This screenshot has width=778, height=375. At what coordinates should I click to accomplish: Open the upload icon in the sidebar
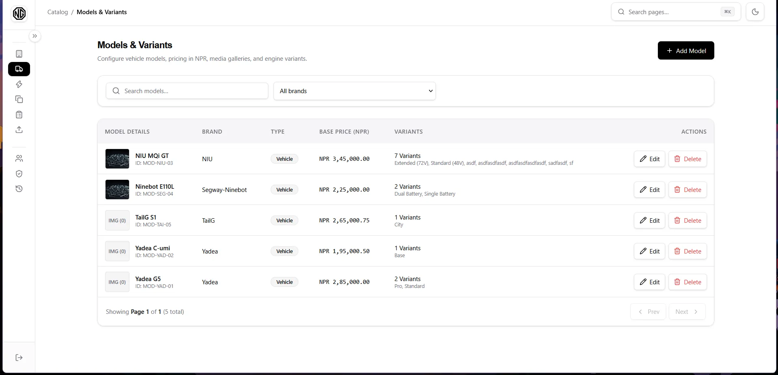coord(19,130)
